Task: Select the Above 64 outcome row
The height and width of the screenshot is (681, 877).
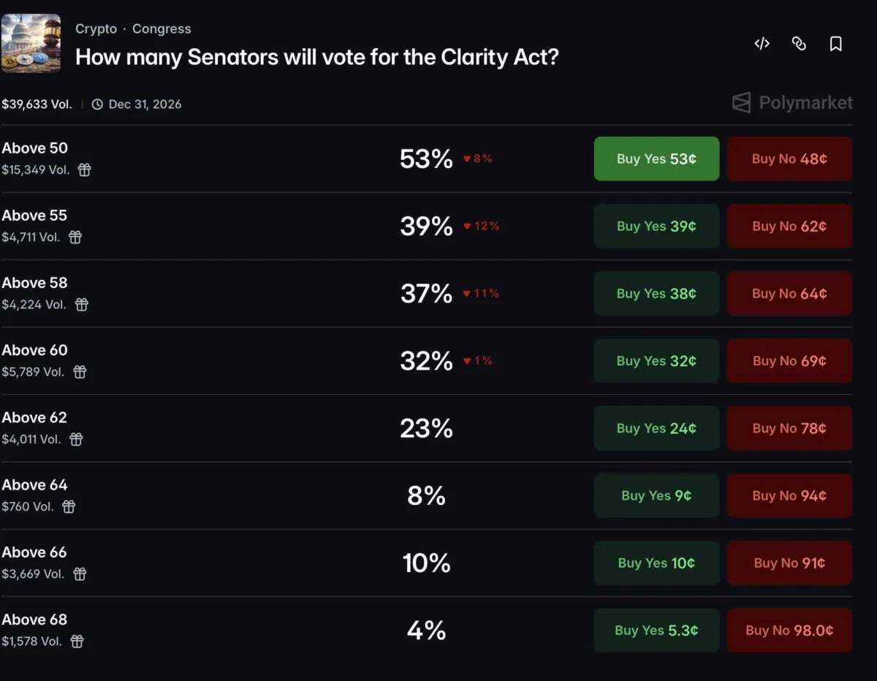Action: tap(426, 495)
